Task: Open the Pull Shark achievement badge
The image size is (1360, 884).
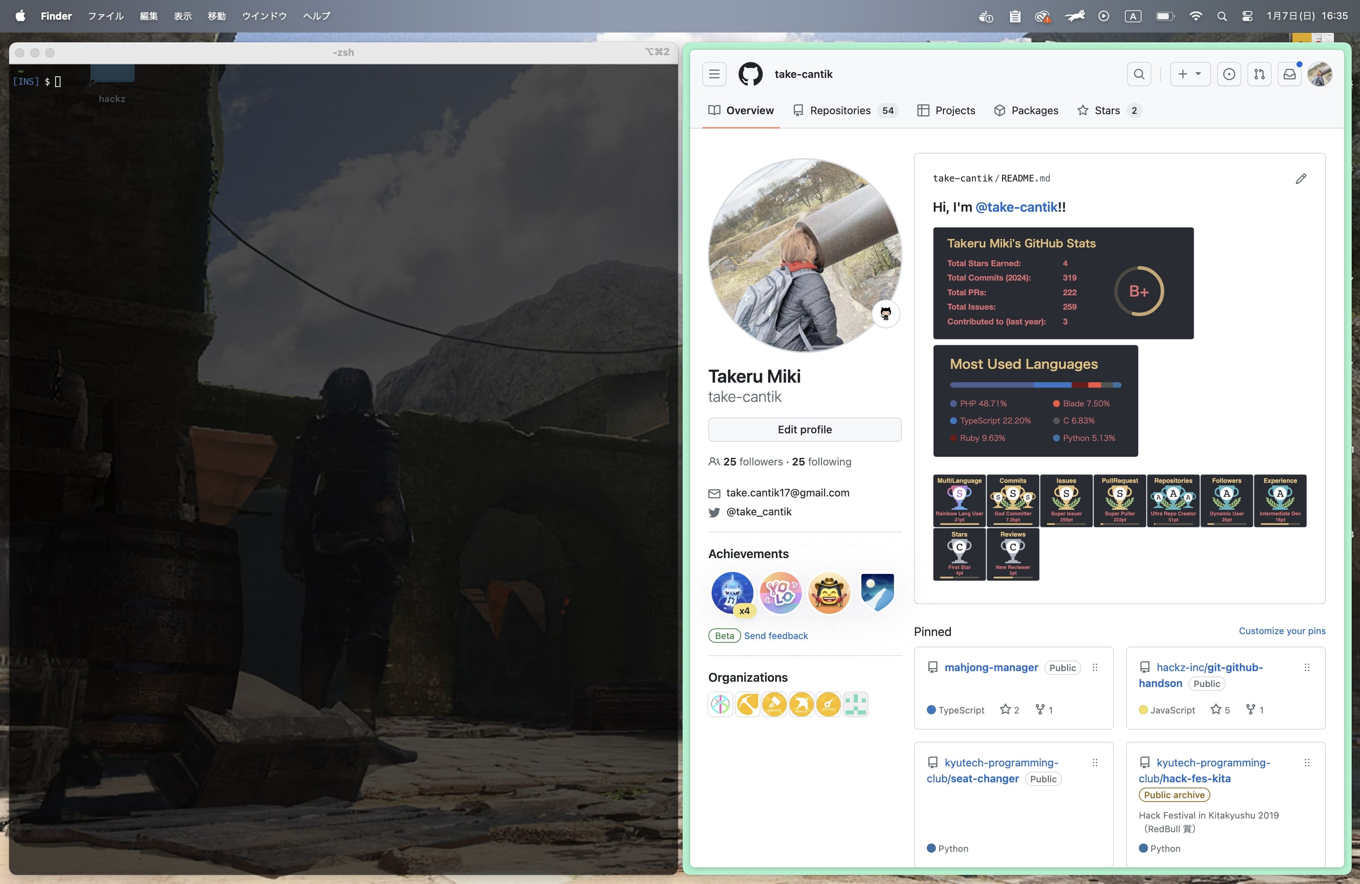Action: (x=731, y=593)
